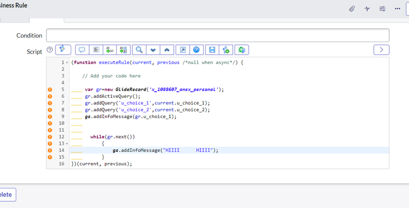The height and width of the screenshot is (208, 409).
Task: Click executeRule function name on line 1
Action: (x=114, y=63)
